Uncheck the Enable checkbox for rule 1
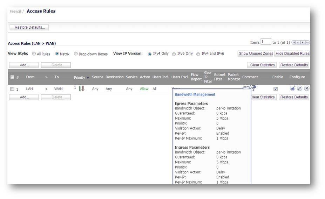This screenshot has width=325, height=199. [276, 89]
